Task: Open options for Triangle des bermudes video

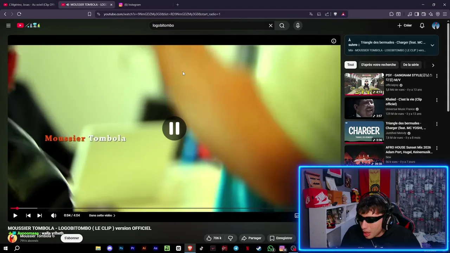Action: [437, 124]
